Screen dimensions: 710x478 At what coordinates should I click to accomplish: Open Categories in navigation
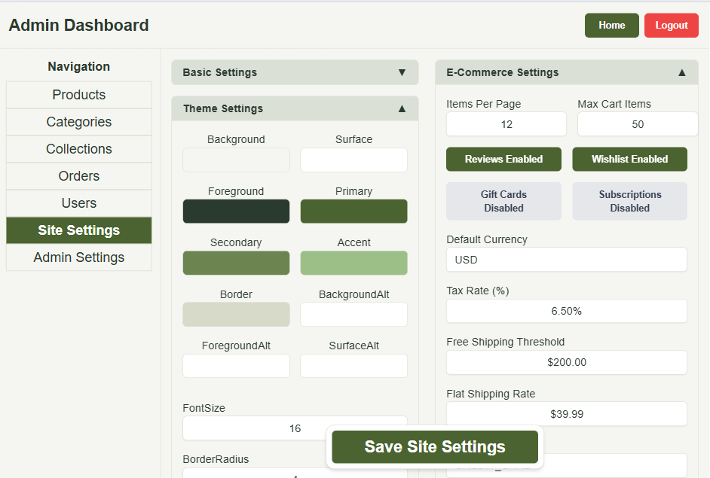coord(79,122)
